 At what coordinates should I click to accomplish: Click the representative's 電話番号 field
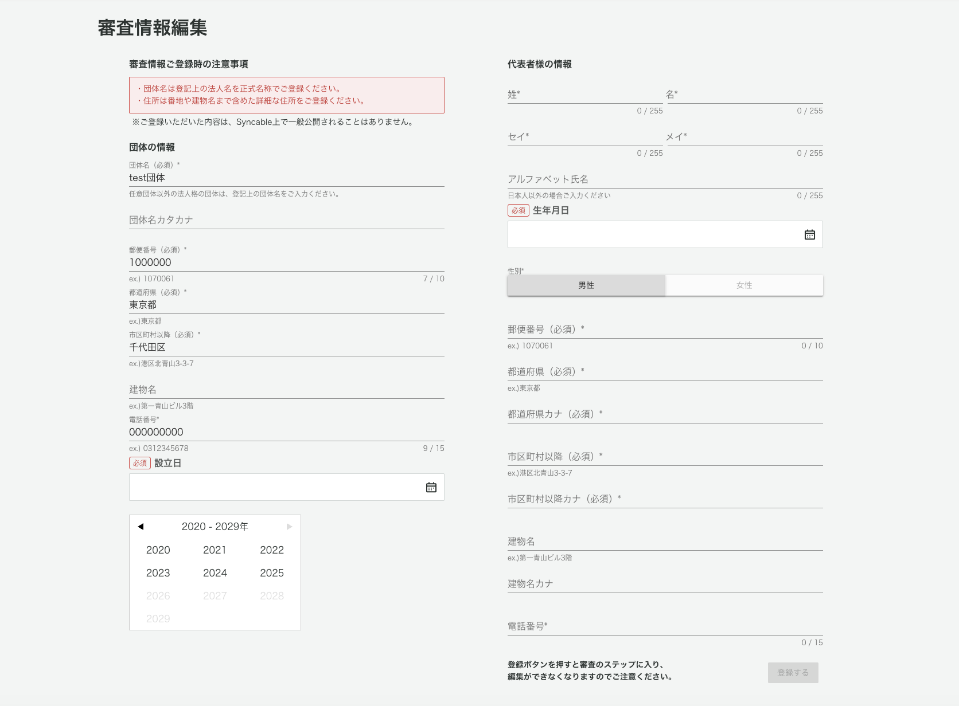(x=665, y=626)
